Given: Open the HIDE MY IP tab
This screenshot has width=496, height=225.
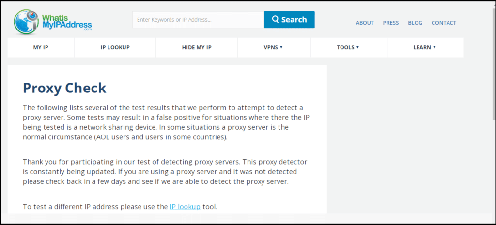Looking at the screenshot, I should [197, 47].
